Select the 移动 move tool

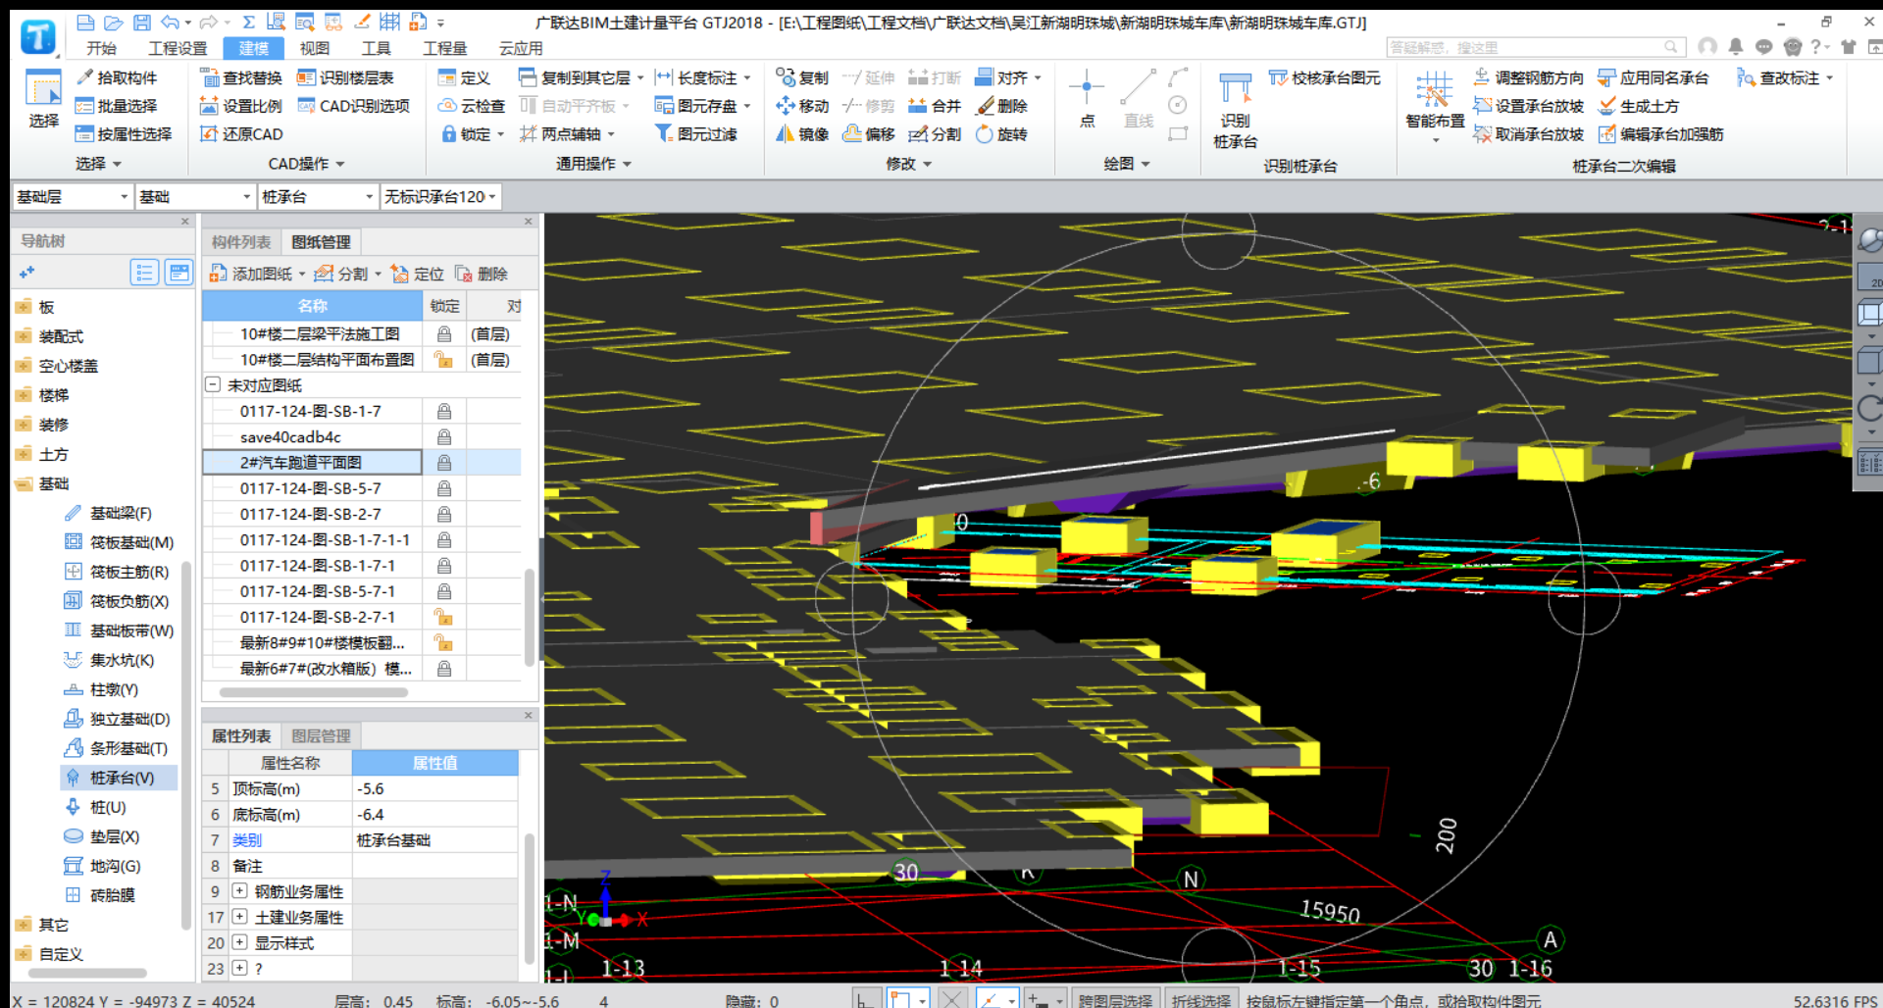[x=801, y=106]
